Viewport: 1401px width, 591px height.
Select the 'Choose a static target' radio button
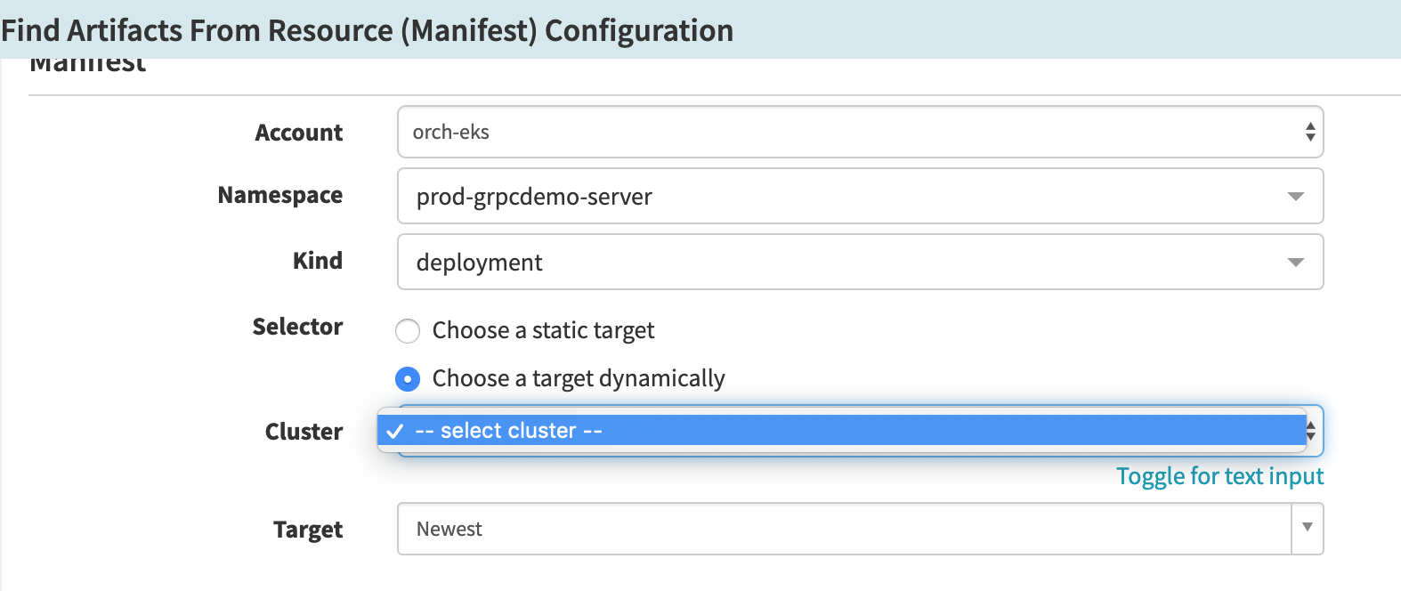point(407,331)
